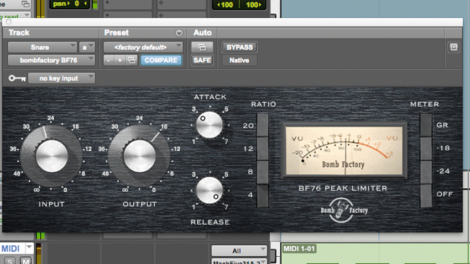Click the BF76 PEAK LIMITER label

(343, 188)
